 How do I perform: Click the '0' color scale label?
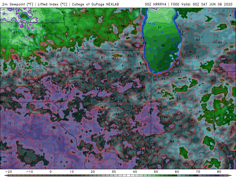click(x=50, y=172)
